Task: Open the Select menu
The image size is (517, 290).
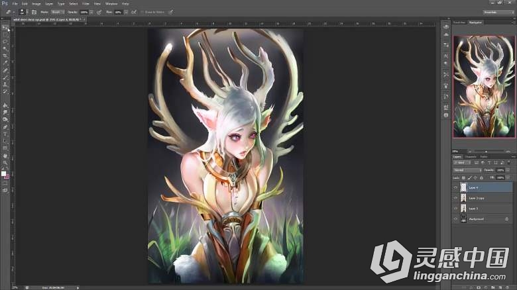Action: [x=73, y=3]
